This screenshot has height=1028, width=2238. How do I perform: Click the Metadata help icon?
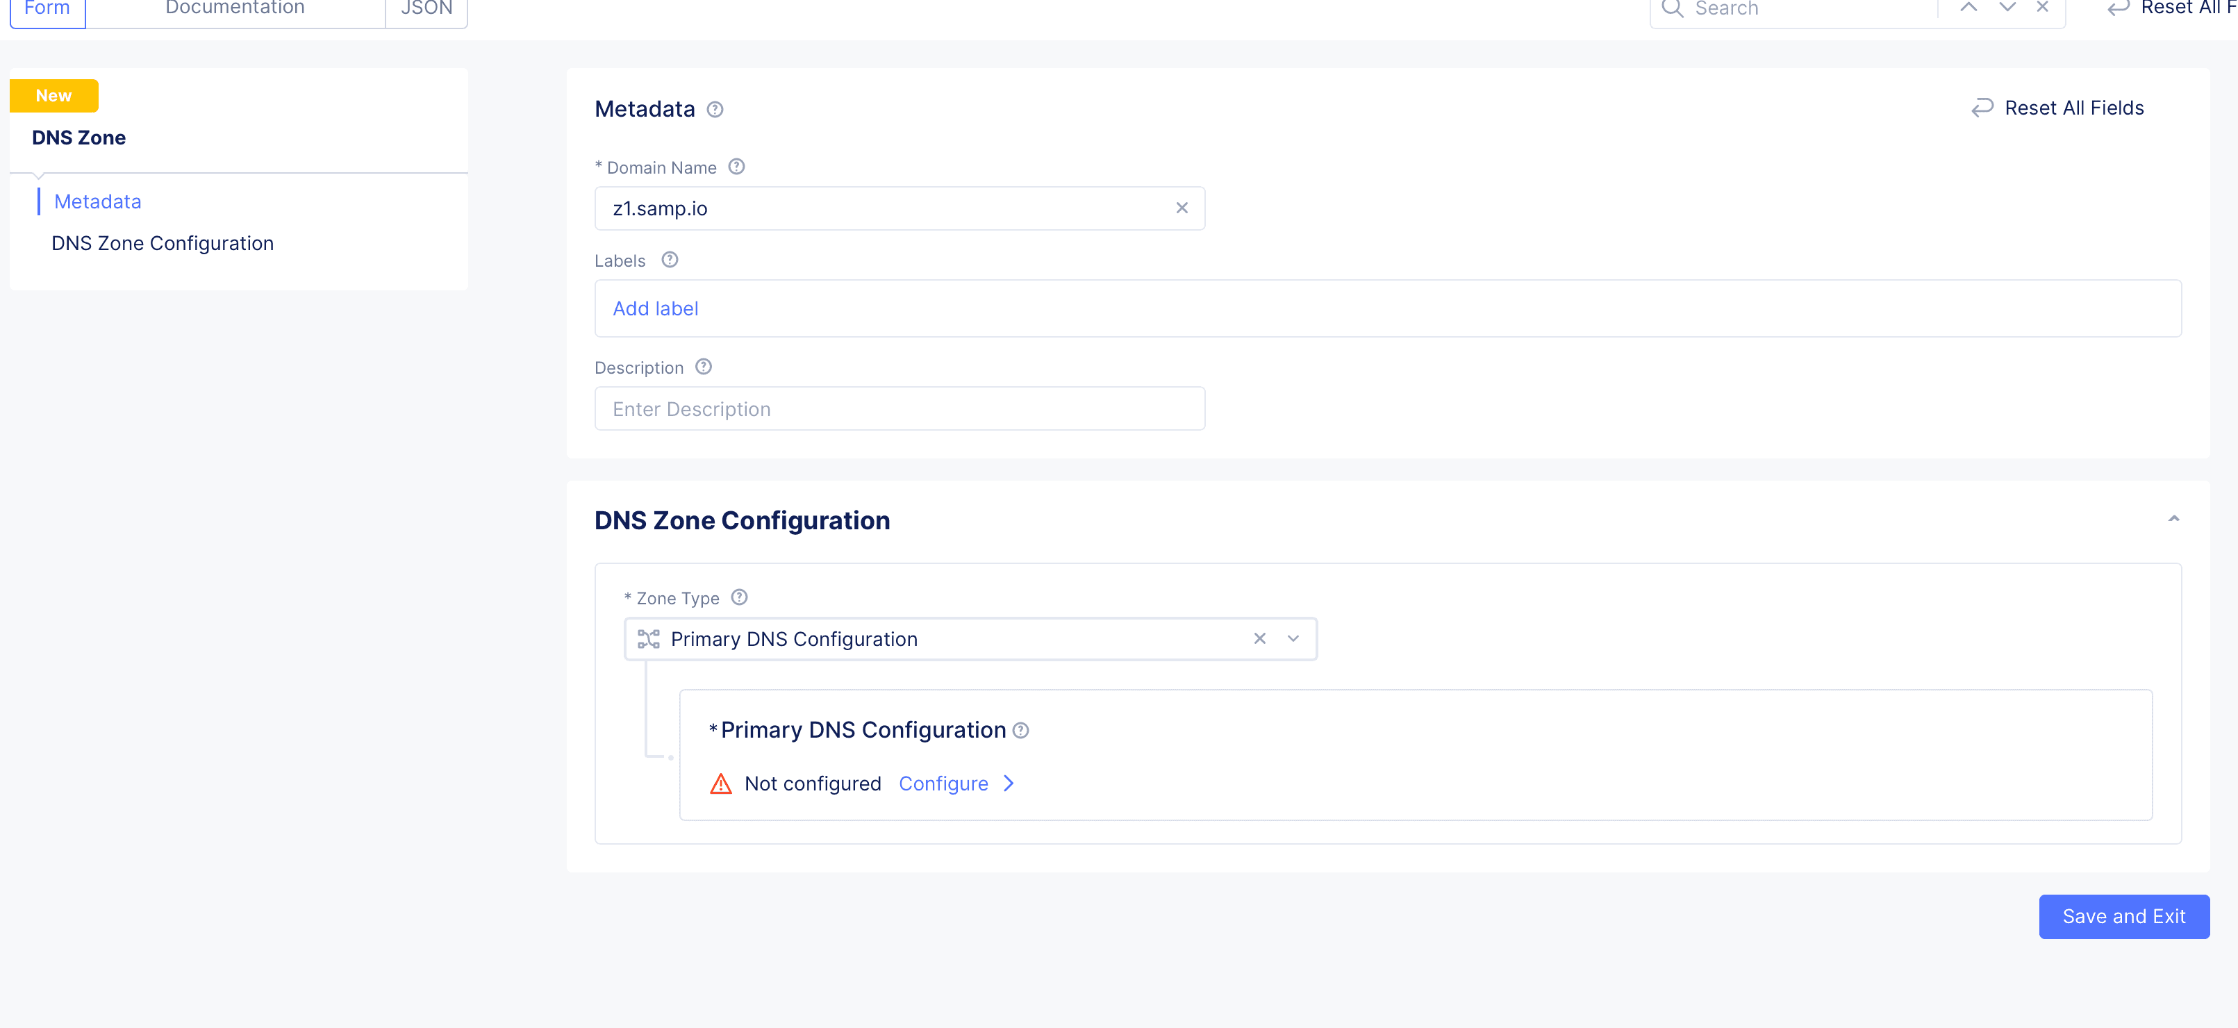(714, 110)
